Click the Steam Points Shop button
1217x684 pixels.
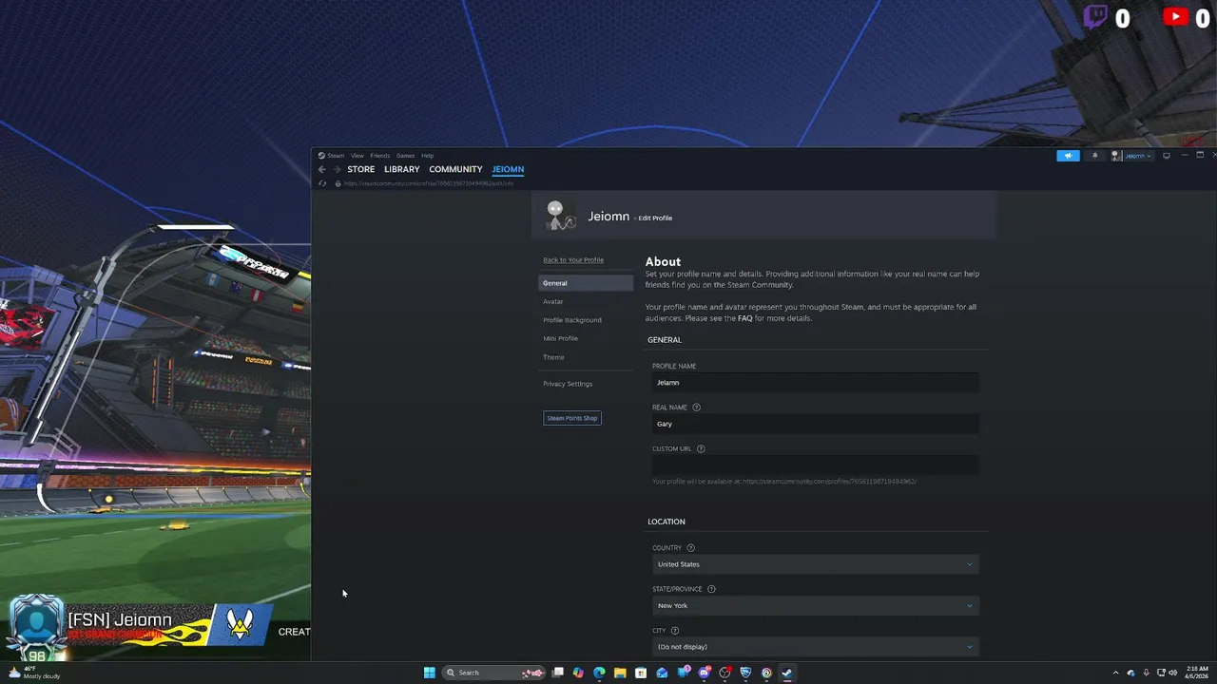click(572, 418)
